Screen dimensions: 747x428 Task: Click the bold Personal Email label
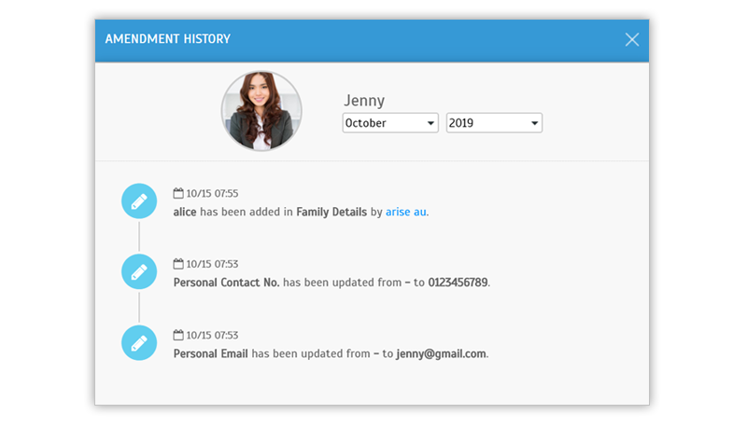(211, 353)
